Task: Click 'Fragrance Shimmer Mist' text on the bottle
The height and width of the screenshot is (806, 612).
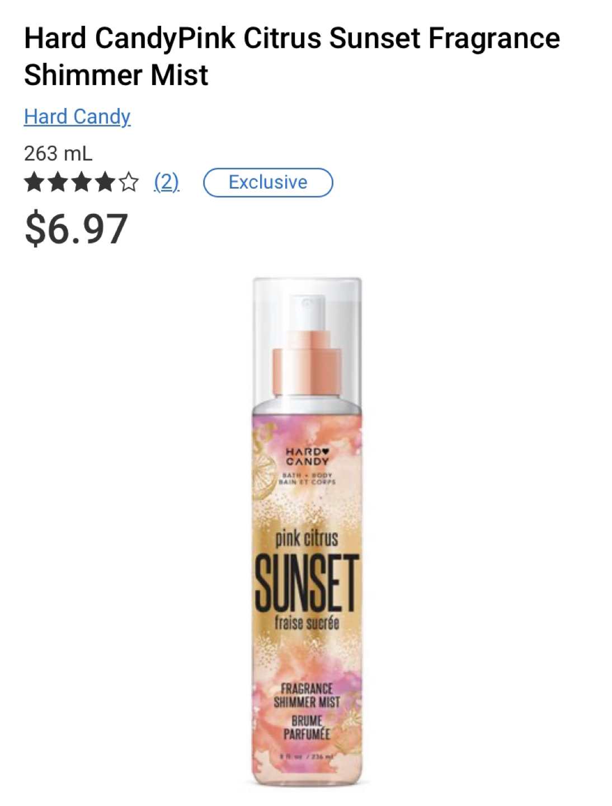Action: pos(307,695)
